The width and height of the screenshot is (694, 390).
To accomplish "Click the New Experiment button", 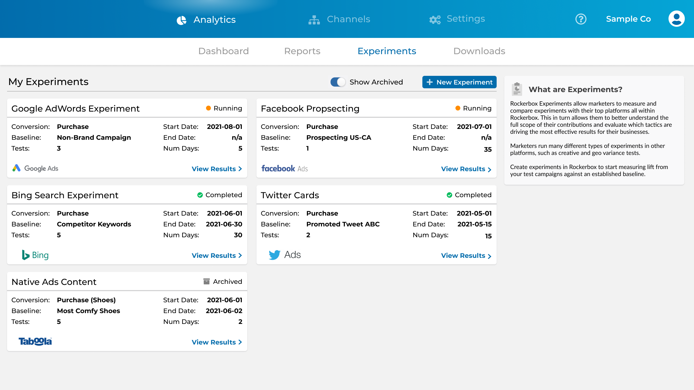I will [459, 82].
